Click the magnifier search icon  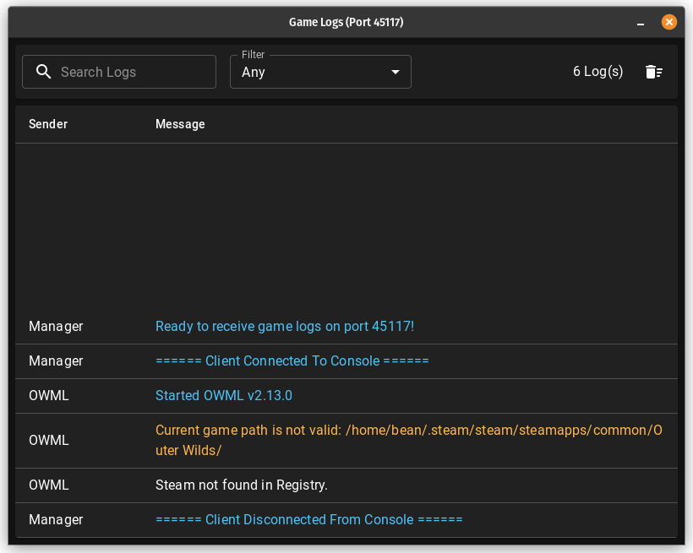click(44, 72)
